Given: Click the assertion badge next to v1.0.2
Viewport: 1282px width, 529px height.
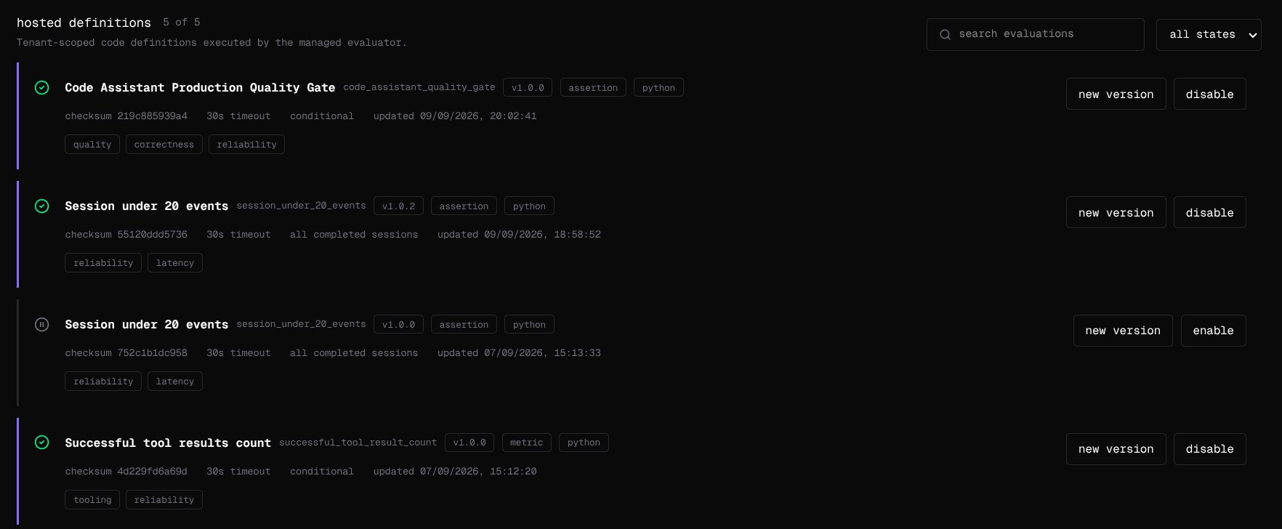Looking at the screenshot, I should [464, 206].
